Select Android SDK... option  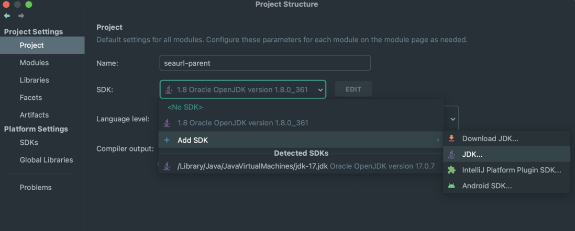click(507, 186)
